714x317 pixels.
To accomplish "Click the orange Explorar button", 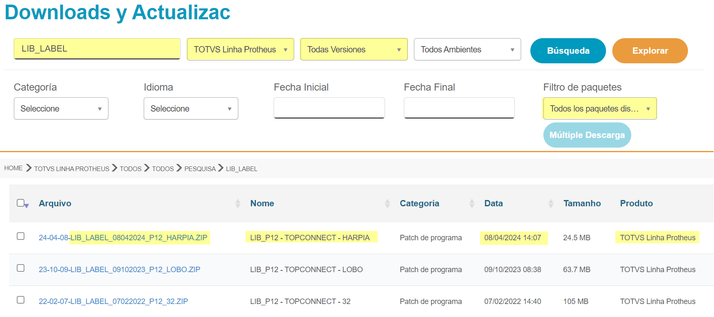I will (x=650, y=51).
